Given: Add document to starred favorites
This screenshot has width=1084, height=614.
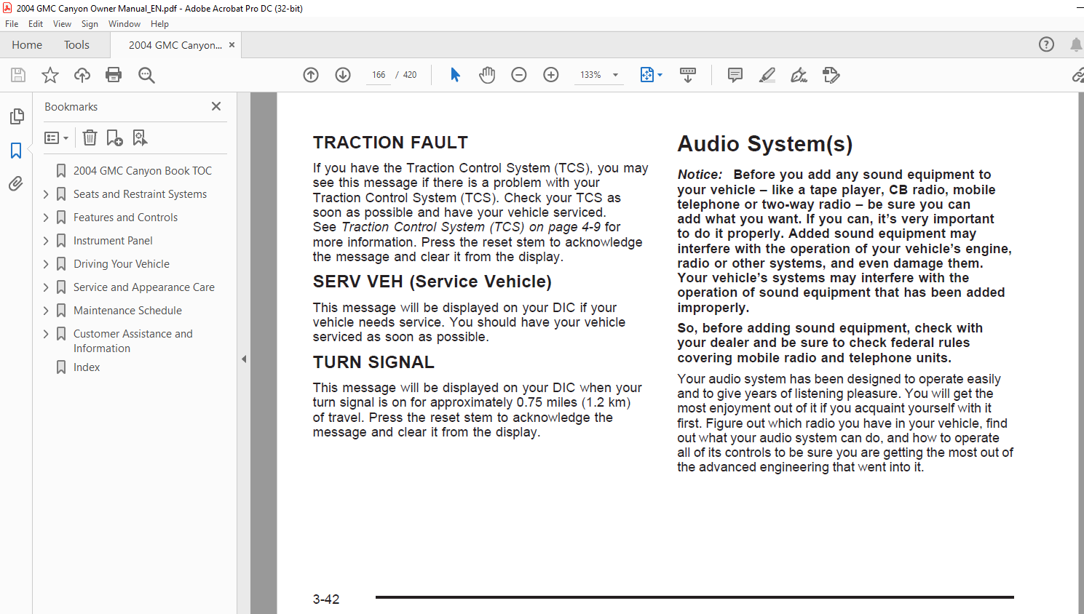Looking at the screenshot, I should click(x=50, y=75).
